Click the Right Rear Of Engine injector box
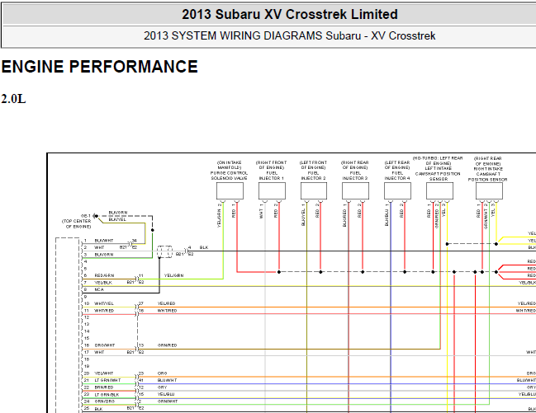 355,190
